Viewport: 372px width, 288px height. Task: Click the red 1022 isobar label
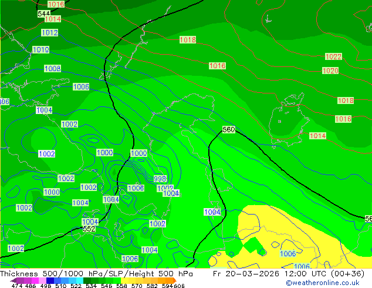pyautogui.click(x=333, y=56)
